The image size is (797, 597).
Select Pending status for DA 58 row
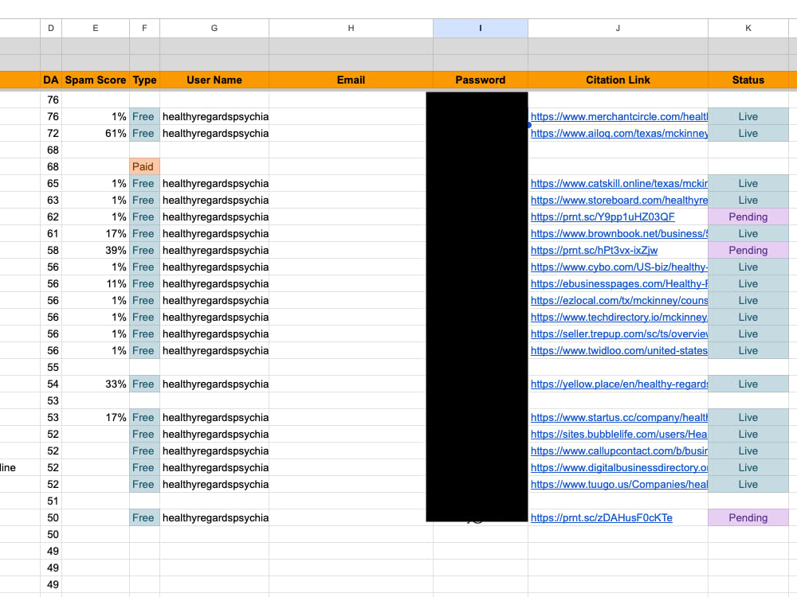point(748,250)
